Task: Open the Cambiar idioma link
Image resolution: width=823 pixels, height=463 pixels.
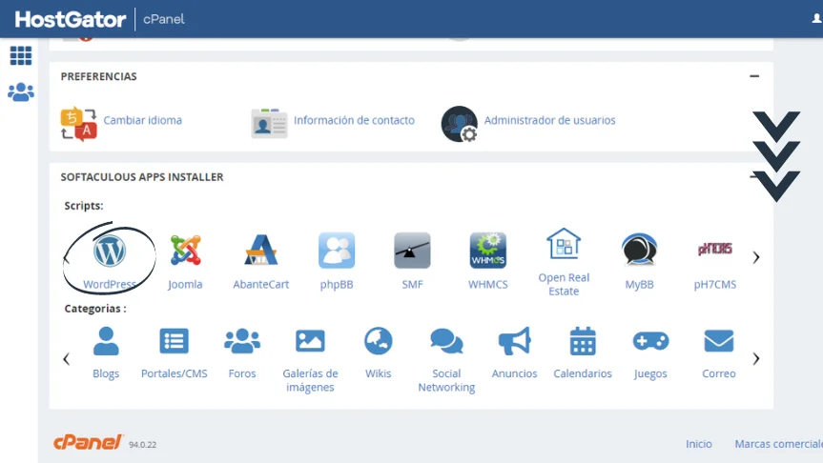Action: click(x=143, y=120)
